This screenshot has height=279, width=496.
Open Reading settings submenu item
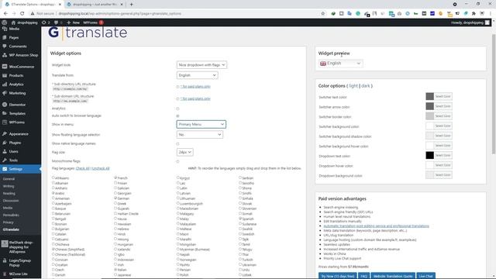pyautogui.click(x=9, y=193)
